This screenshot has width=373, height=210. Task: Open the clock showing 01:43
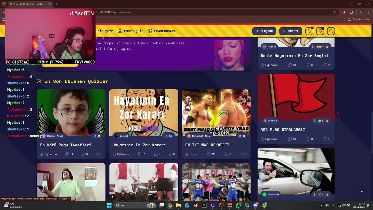pyautogui.click(x=359, y=205)
